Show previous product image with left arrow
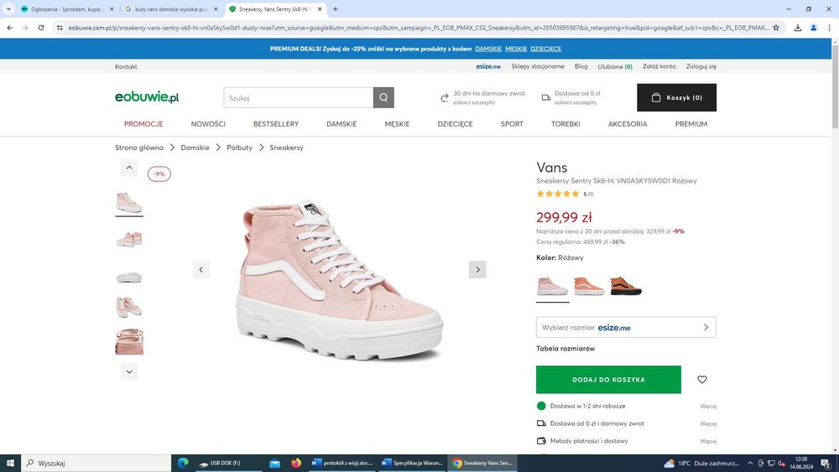 coord(201,269)
